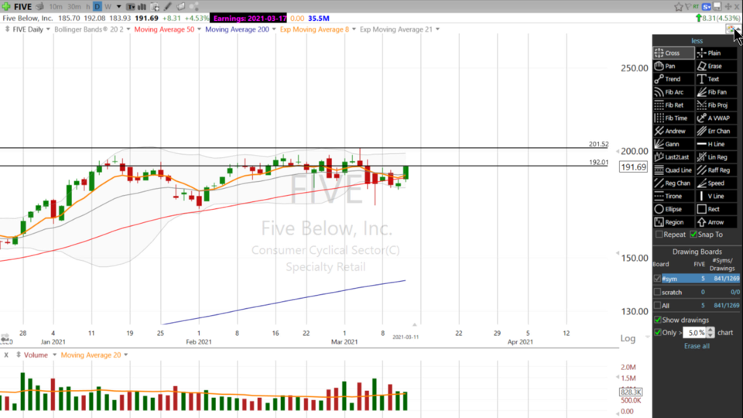Choose the Fib Ret retracement tool
This screenshot has height=418, width=743.
click(673, 105)
